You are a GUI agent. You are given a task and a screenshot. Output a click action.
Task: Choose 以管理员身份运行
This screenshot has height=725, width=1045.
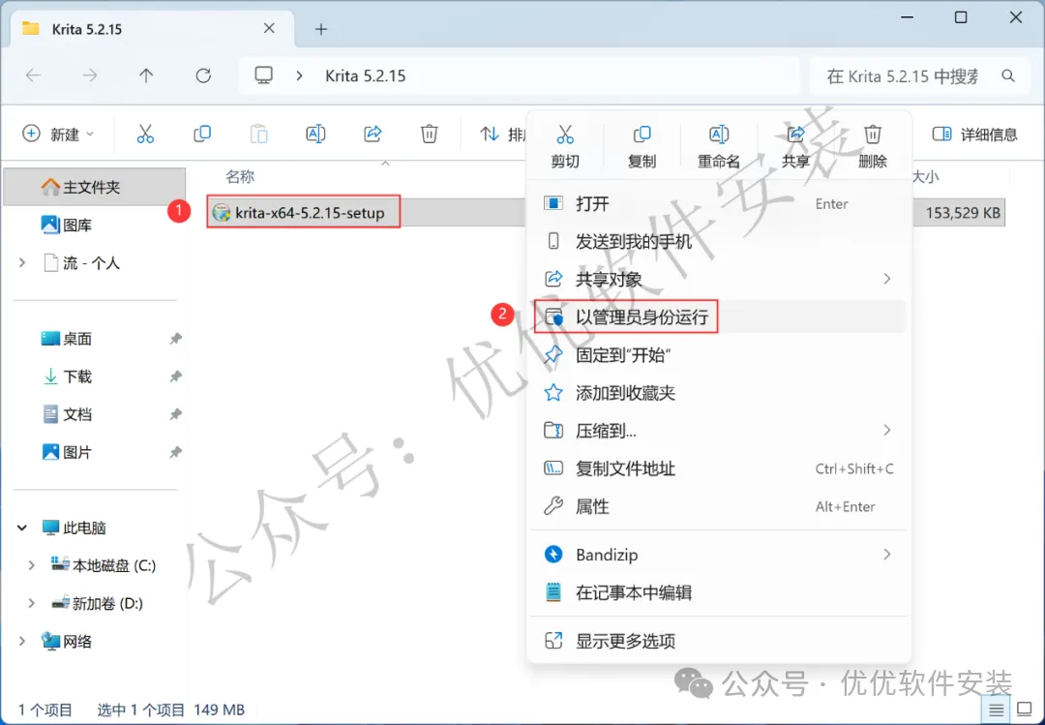[719, 317]
